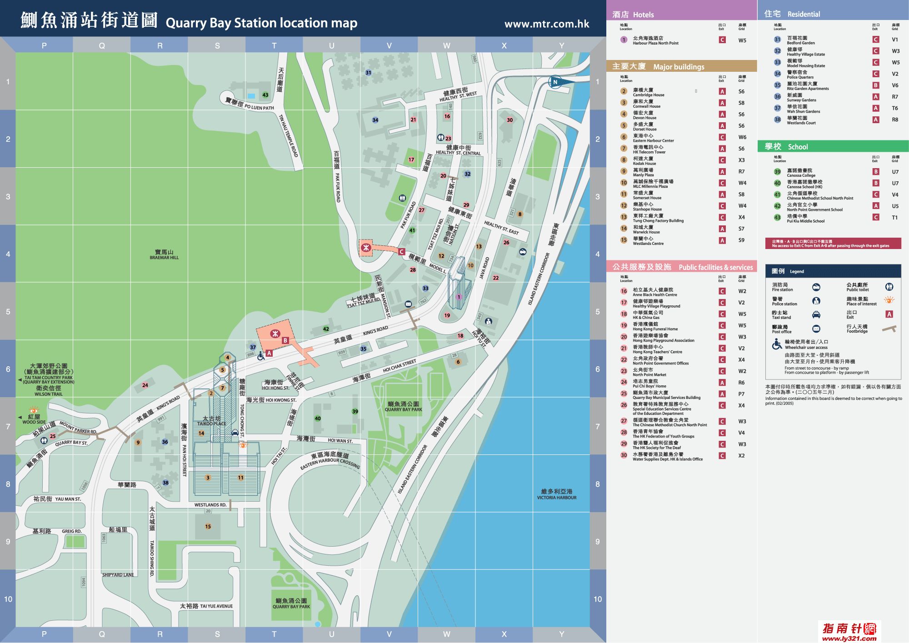
Task: Select the School section header
Action: click(x=786, y=146)
